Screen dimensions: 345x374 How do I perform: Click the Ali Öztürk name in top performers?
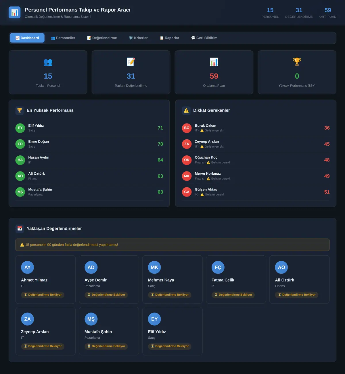pyautogui.click(x=37, y=173)
